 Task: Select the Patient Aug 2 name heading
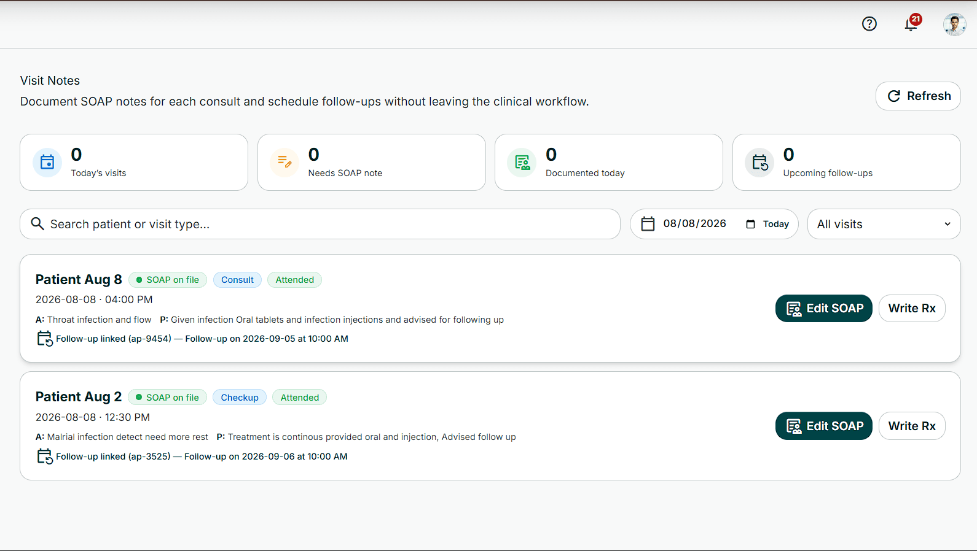pyautogui.click(x=79, y=397)
